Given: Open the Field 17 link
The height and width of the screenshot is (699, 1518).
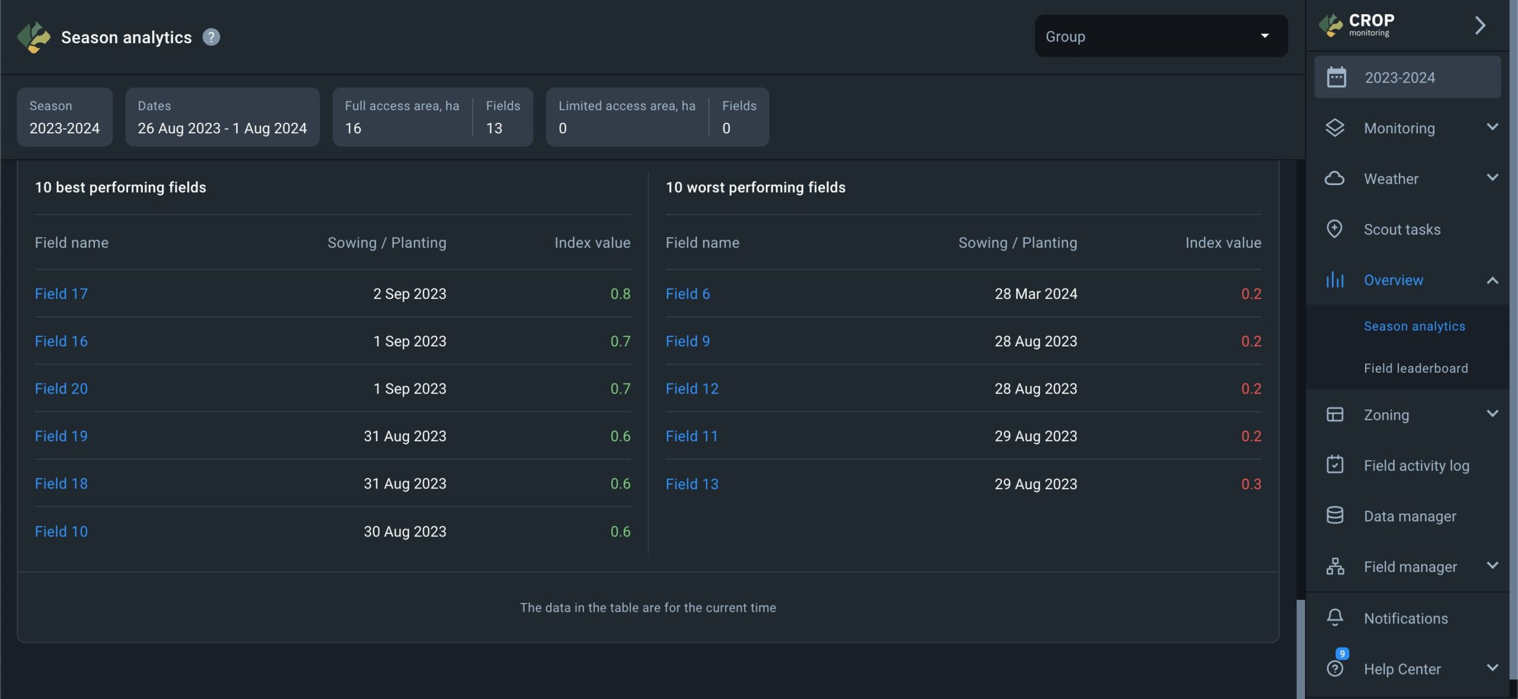Looking at the screenshot, I should [61, 293].
